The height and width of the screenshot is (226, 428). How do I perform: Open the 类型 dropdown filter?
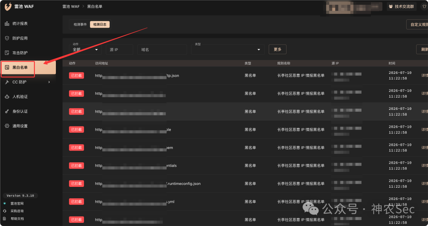227,49
